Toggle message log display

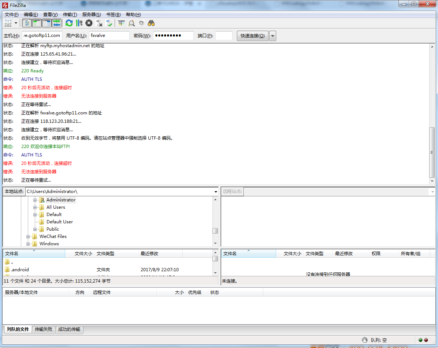27,23
